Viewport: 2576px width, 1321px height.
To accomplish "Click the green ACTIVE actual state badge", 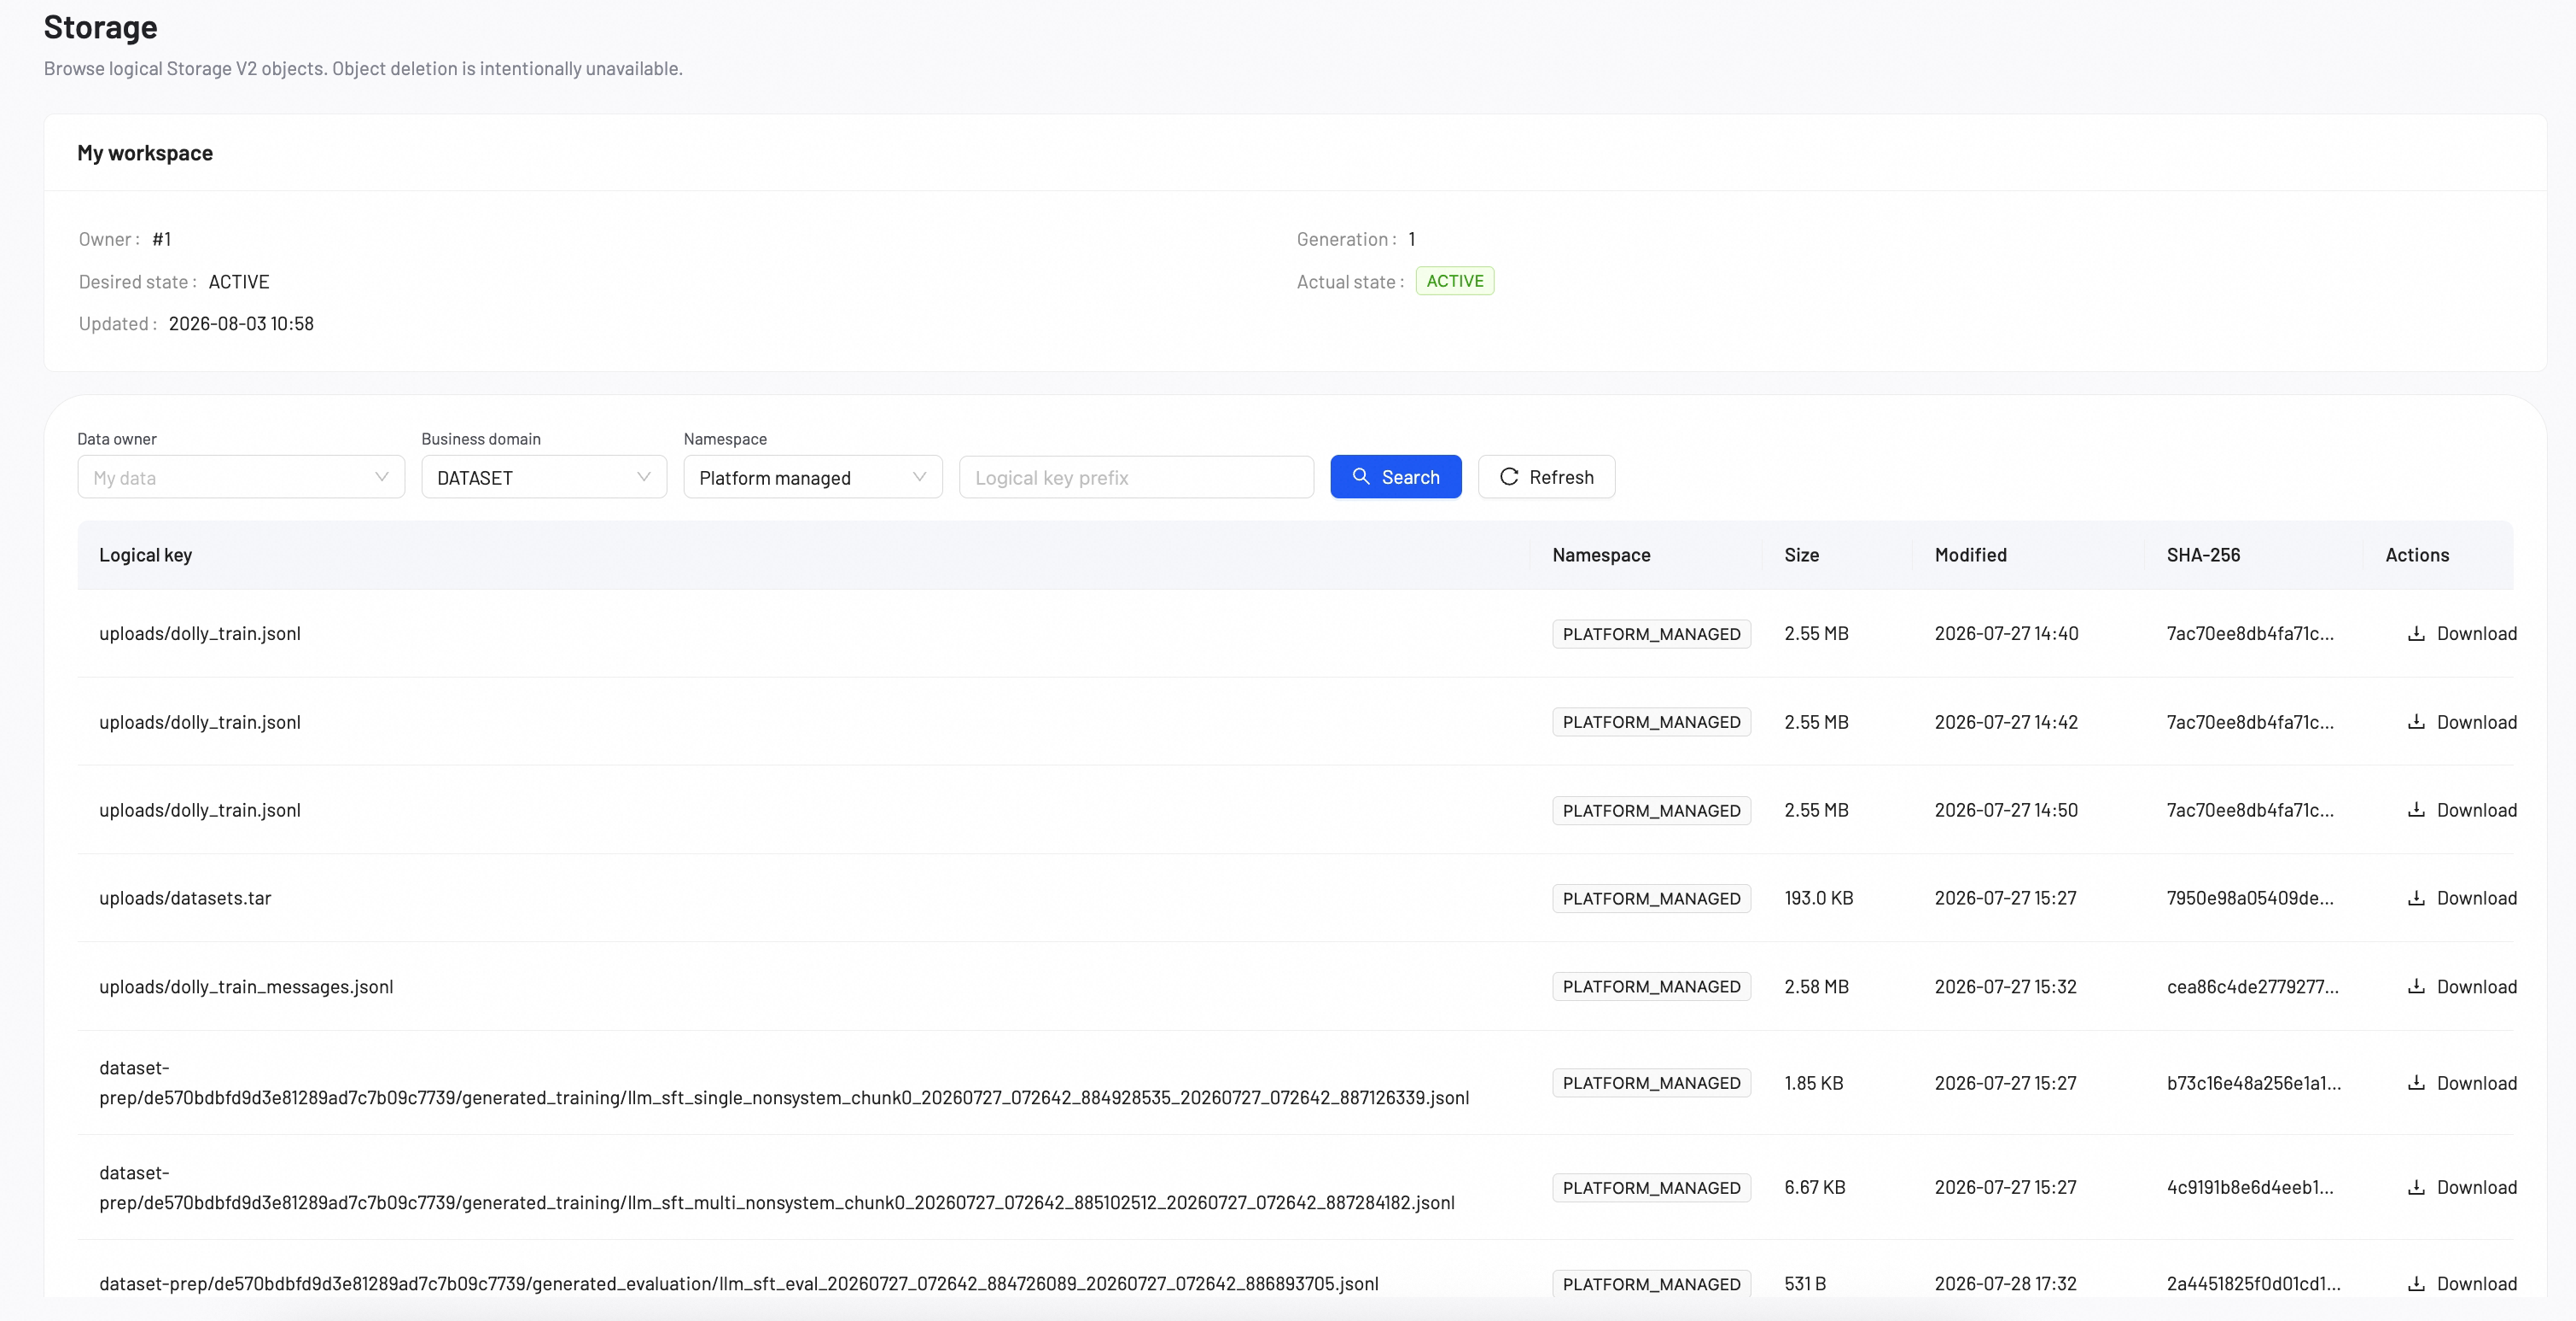I will click(x=1455, y=281).
